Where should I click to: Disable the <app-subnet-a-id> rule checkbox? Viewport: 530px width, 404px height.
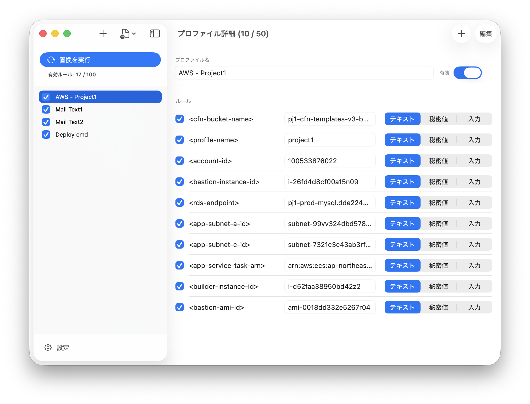pos(180,223)
